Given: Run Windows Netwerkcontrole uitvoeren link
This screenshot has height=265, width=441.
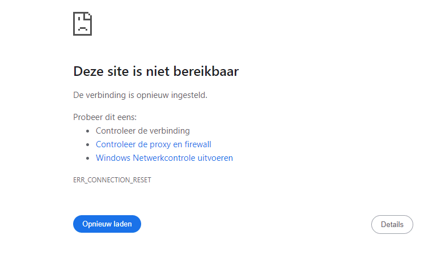Looking at the screenshot, I should tap(164, 158).
